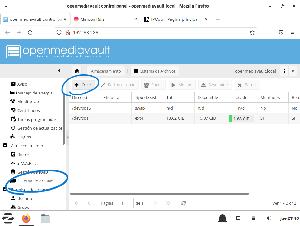Open the user dropdown arrow at top right
The width and height of the screenshot is (300, 226).
tap(293, 71)
